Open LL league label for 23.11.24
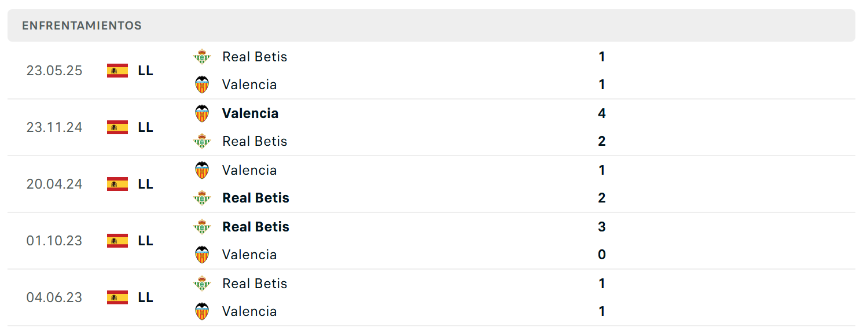The image size is (867, 335). tap(146, 127)
